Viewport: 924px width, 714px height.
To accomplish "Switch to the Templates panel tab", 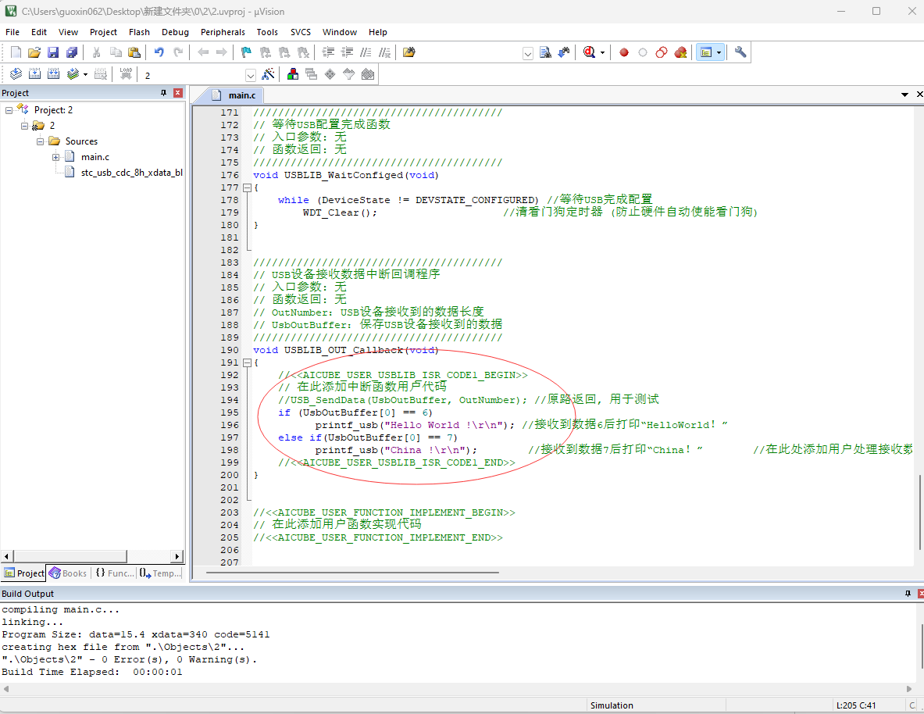I will click(x=160, y=573).
